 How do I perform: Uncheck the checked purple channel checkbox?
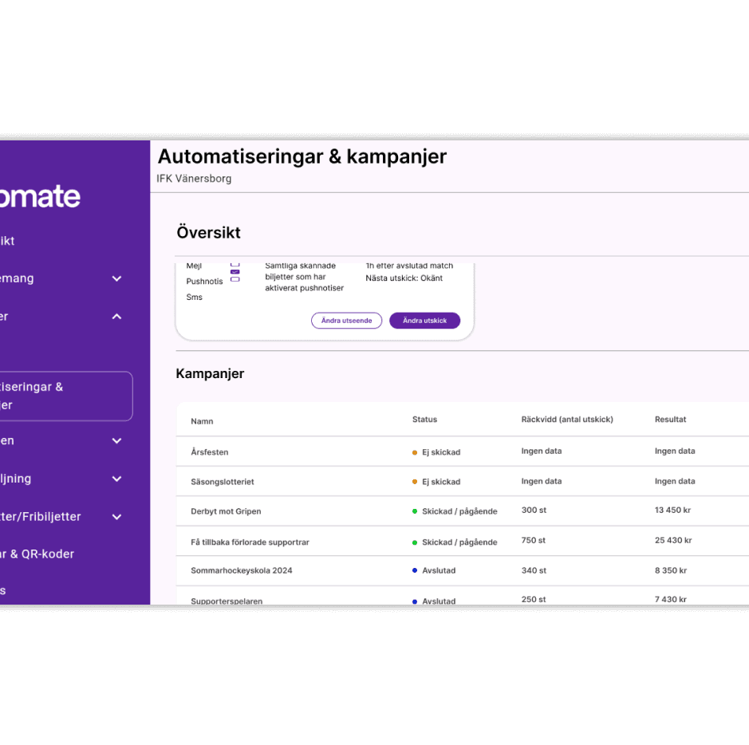tap(235, 272)
